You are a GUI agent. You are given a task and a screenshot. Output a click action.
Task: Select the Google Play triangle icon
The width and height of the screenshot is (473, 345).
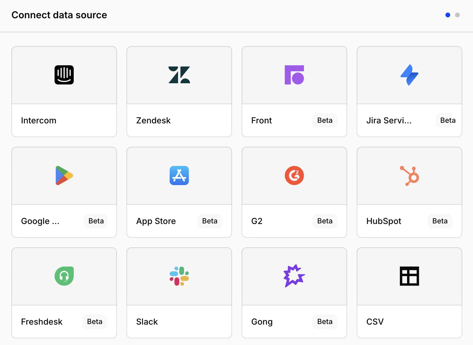tap(64, 175)
